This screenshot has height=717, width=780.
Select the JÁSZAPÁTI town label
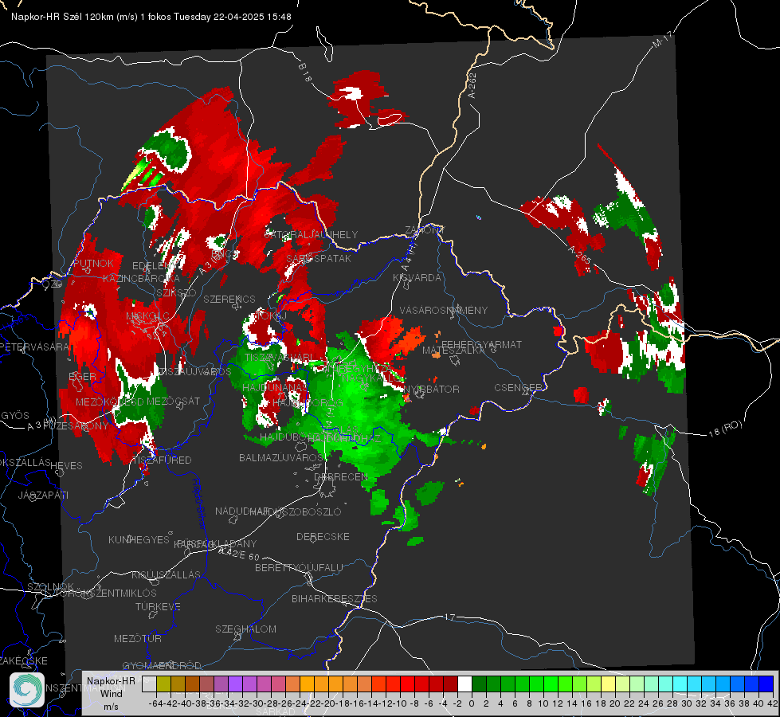(x=43, y=495)
